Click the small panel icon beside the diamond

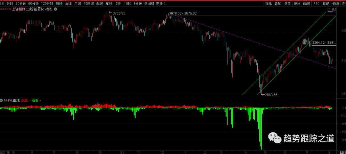[x=334, y=10]
